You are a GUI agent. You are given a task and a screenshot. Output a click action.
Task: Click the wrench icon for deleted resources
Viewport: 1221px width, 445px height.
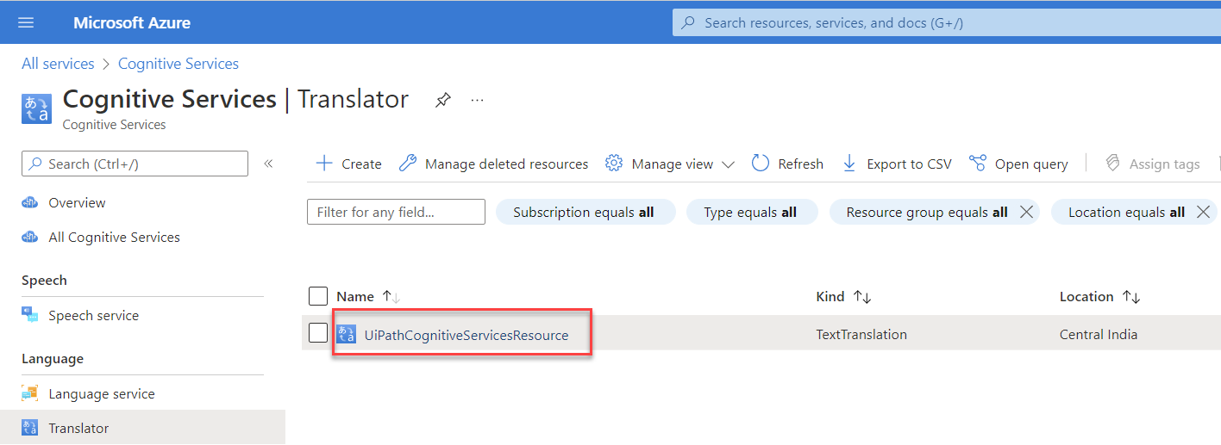point(408,163)
